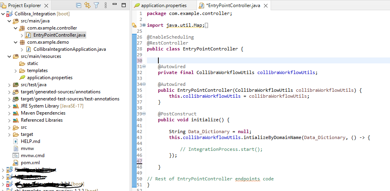Collapse the com.example.controller package
Viewport: 390px width, 191px height.
point(15,28)
